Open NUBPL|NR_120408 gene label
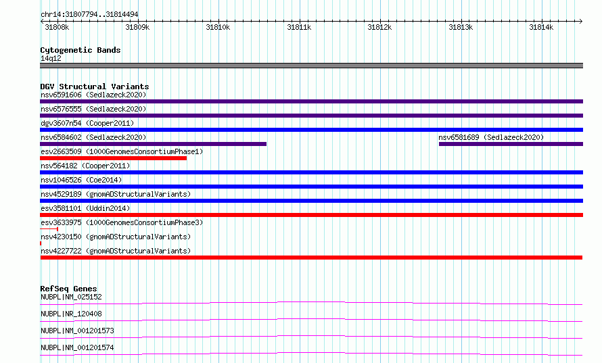This screenshot has height=363, width=602. pos(72,314)
